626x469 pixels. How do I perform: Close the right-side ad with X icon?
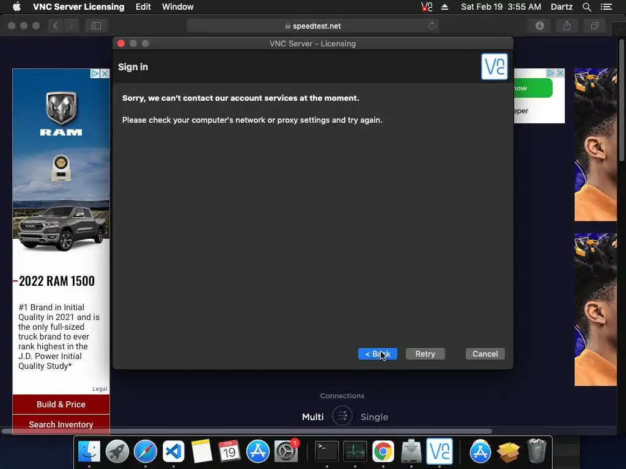(560, 73)
